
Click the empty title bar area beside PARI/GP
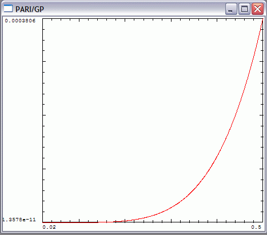(x=133, y=9)
